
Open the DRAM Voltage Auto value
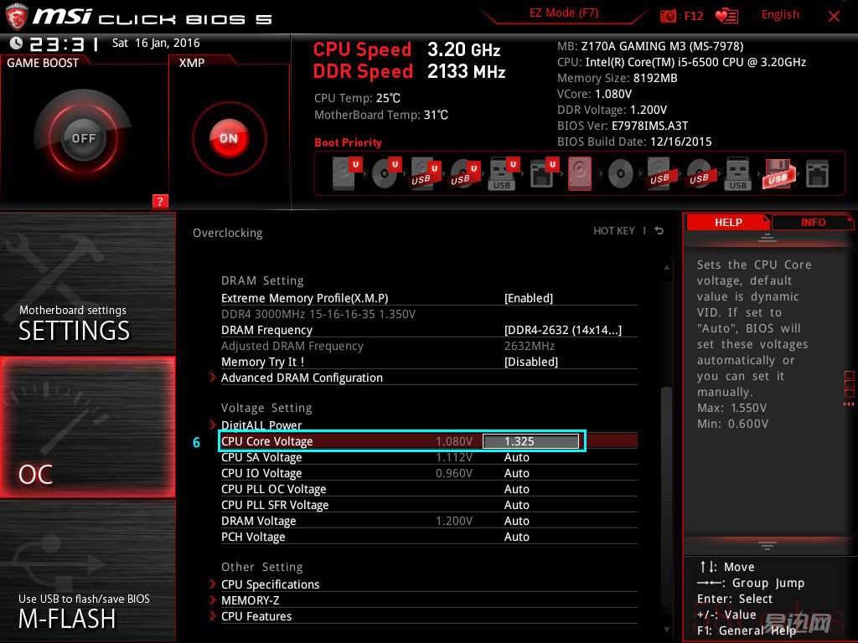pos(516,521)
